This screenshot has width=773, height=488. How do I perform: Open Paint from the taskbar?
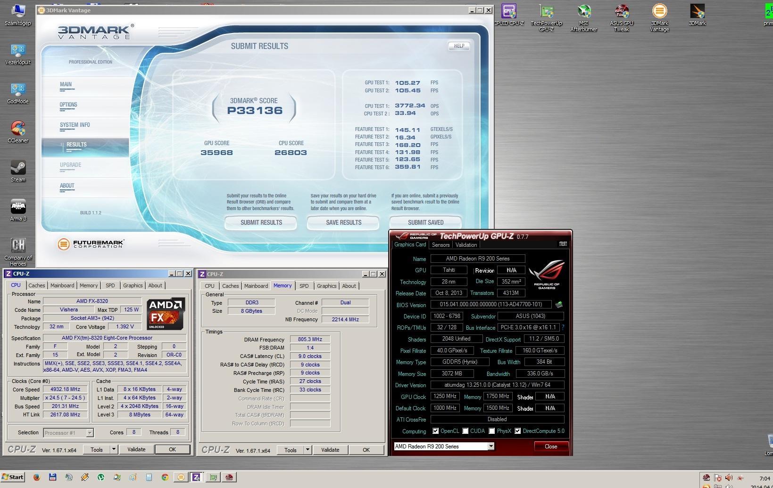coord(133,477)
